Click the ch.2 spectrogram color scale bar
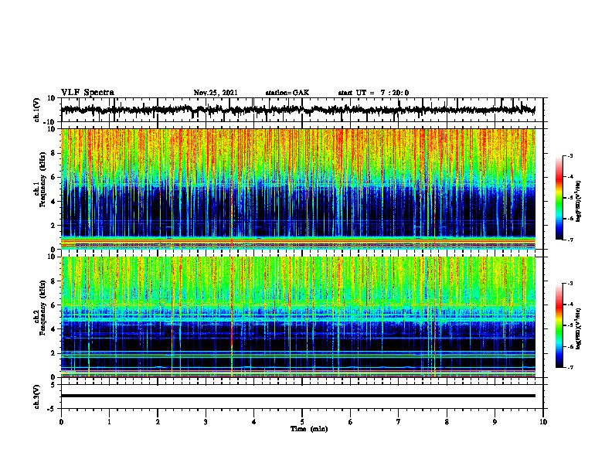 559,325
